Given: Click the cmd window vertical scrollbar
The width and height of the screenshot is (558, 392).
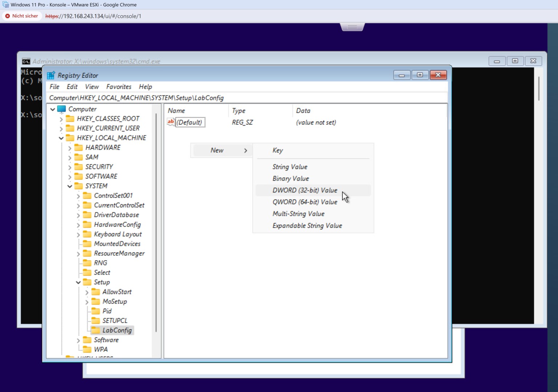Looking at the screenshot, I should click(539, 88).
